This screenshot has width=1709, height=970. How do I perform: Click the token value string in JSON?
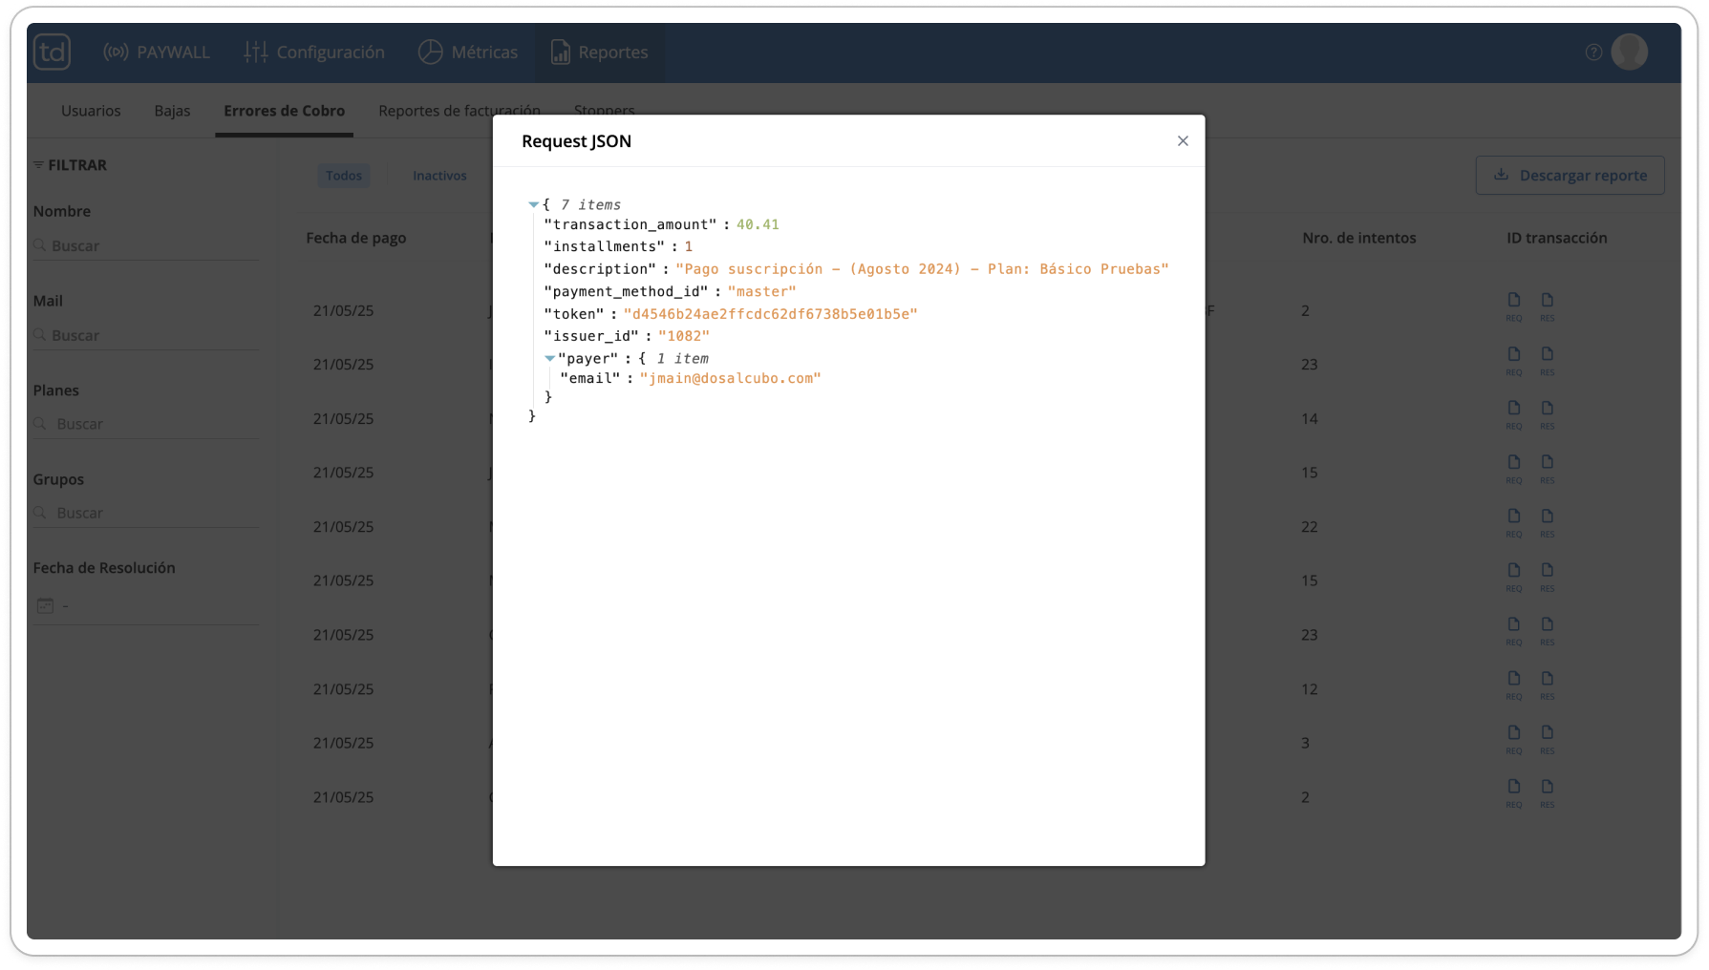click(x=770, y=314)
